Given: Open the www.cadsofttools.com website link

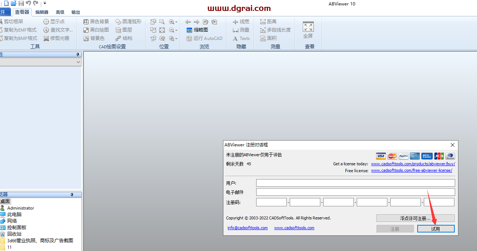Looking at the screenshot, I should click(294, 228).
